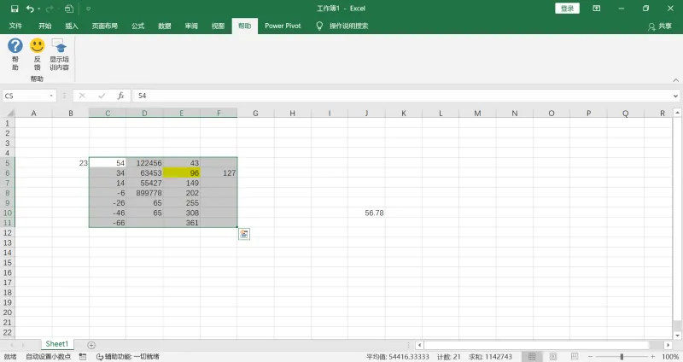Open the 文件 (File) tab
The image size is (683, 362).
[x=15, y=26]
